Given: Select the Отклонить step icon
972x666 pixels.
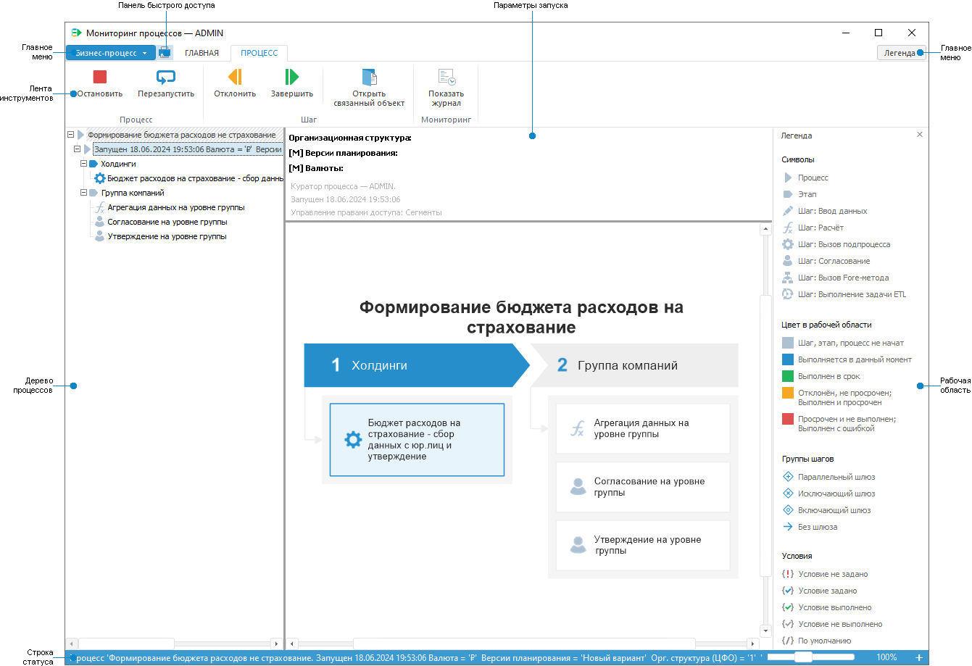Looking at the screenshot, I should tap(234, 75).
